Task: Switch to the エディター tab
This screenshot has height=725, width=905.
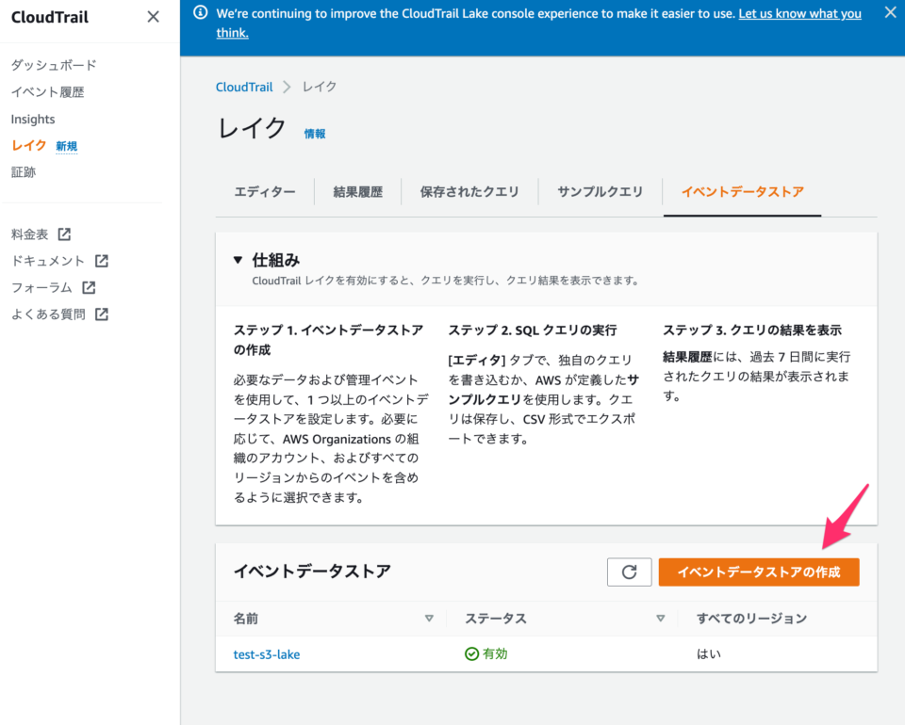Action: (x=265, y=190)
